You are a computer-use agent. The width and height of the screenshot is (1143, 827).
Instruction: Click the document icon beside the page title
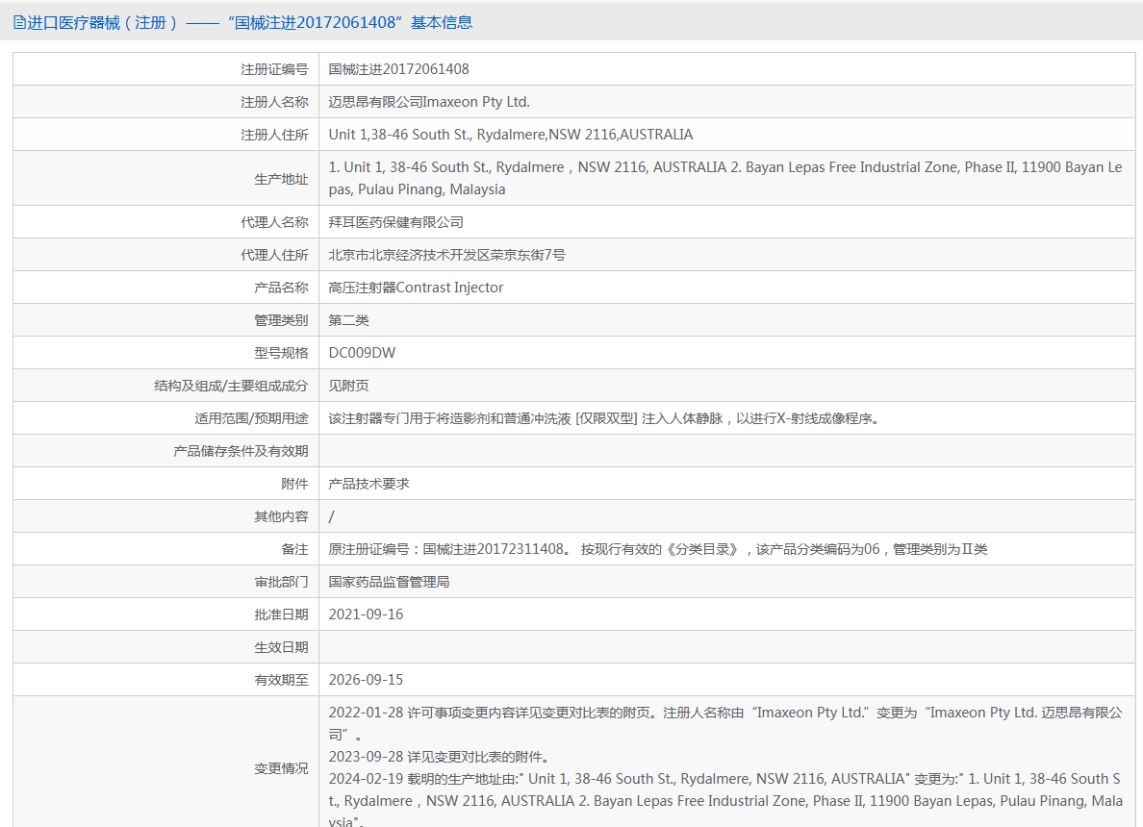point(19,22)
